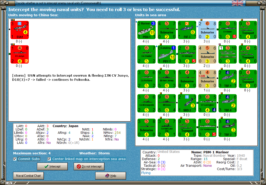This screenshot has width=266, height=185.
Task: Click the CV Essex carrier counter
Action: pyautogui.click(x=228, y=30)
